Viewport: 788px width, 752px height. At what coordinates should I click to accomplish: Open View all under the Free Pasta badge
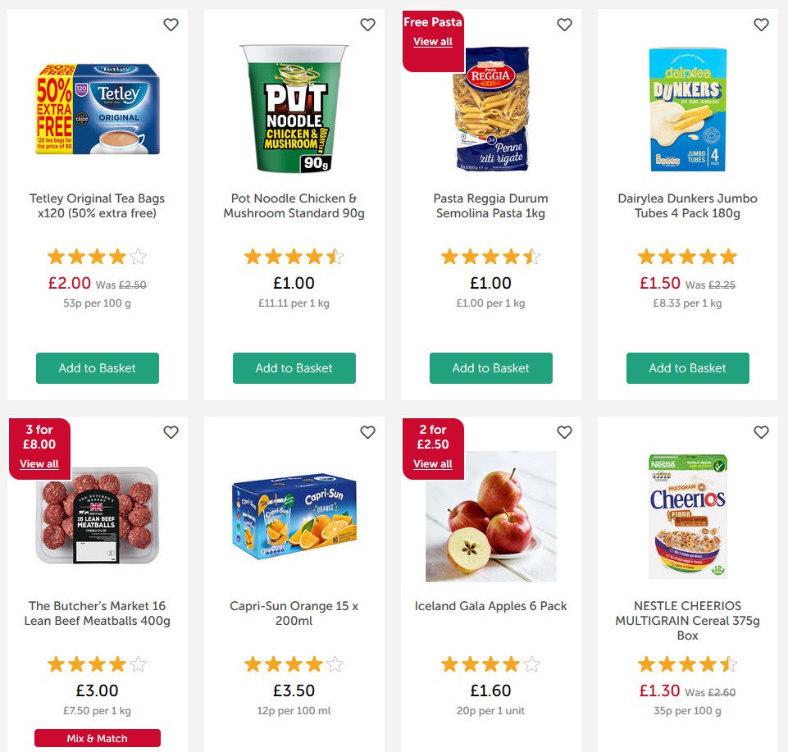(433, 42)
